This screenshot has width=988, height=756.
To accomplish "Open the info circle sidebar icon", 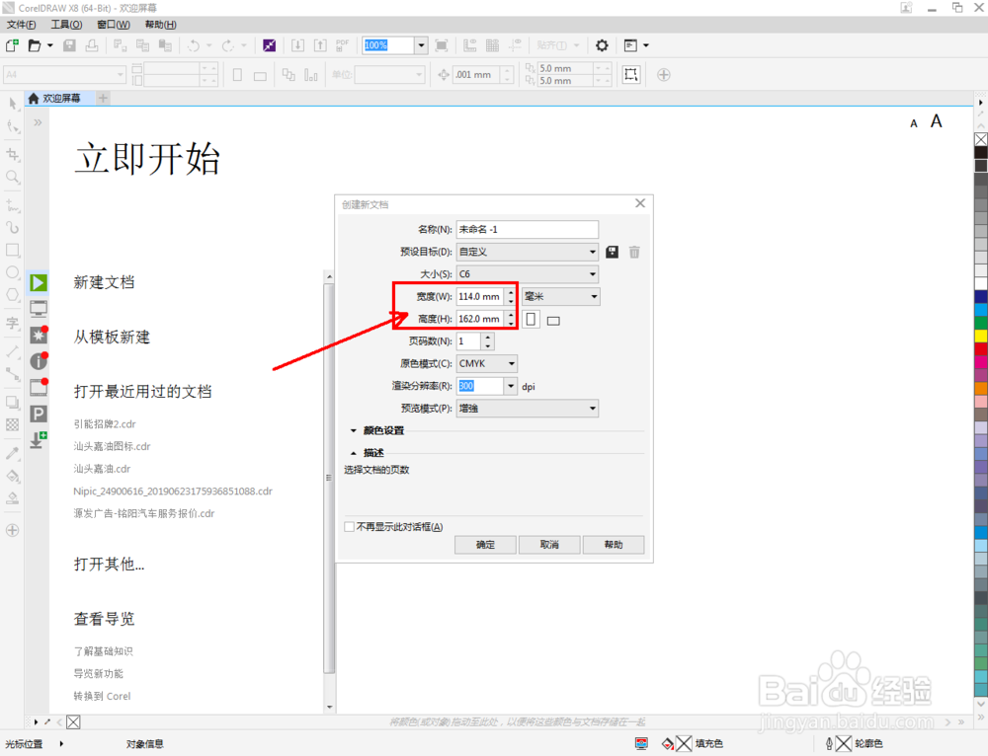I will tap(39, 360).
